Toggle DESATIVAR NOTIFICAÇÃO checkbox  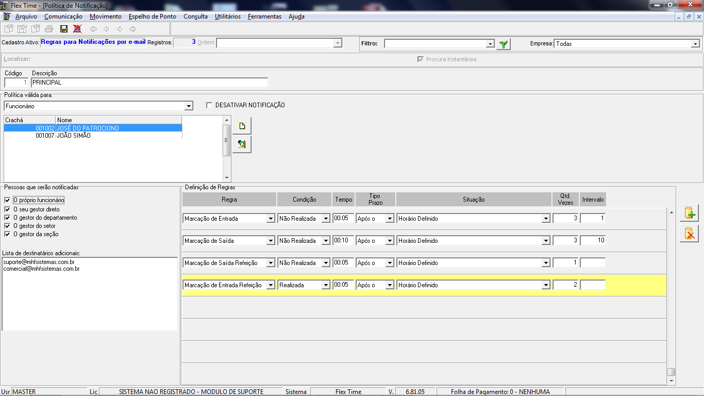click(x=209, y=105)
